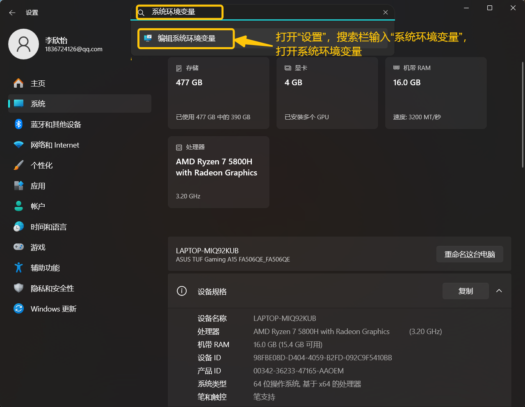This screenshot has width=525, height=407.
Task: Collapse the 设备规格 panel
Action: tap(499, 291)
